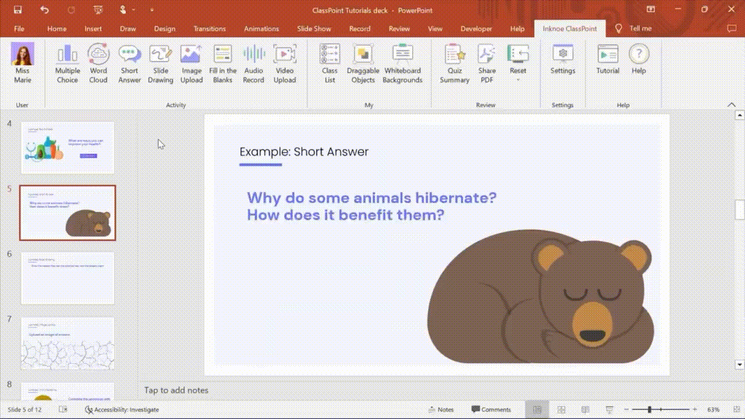Switch to Normal view in status bar
The height and width of the screenshot is (419, 745).
point(537,410)
